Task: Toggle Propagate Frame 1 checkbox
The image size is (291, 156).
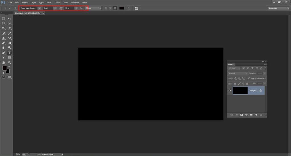Action: pos(249,78)
